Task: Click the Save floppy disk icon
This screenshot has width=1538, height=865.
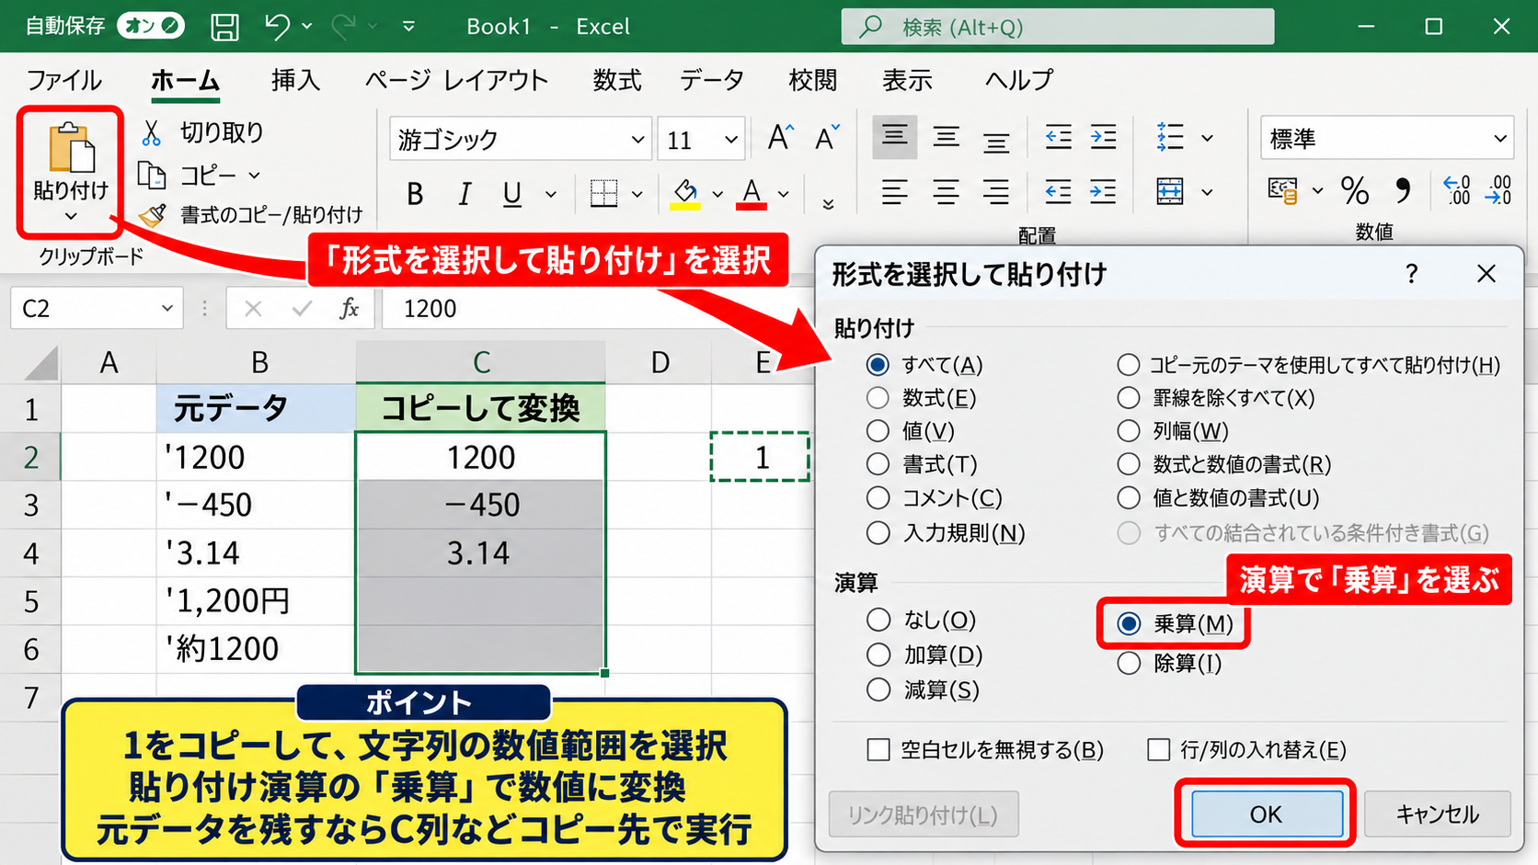Action: pyautogui.click(x=224, y=27)
